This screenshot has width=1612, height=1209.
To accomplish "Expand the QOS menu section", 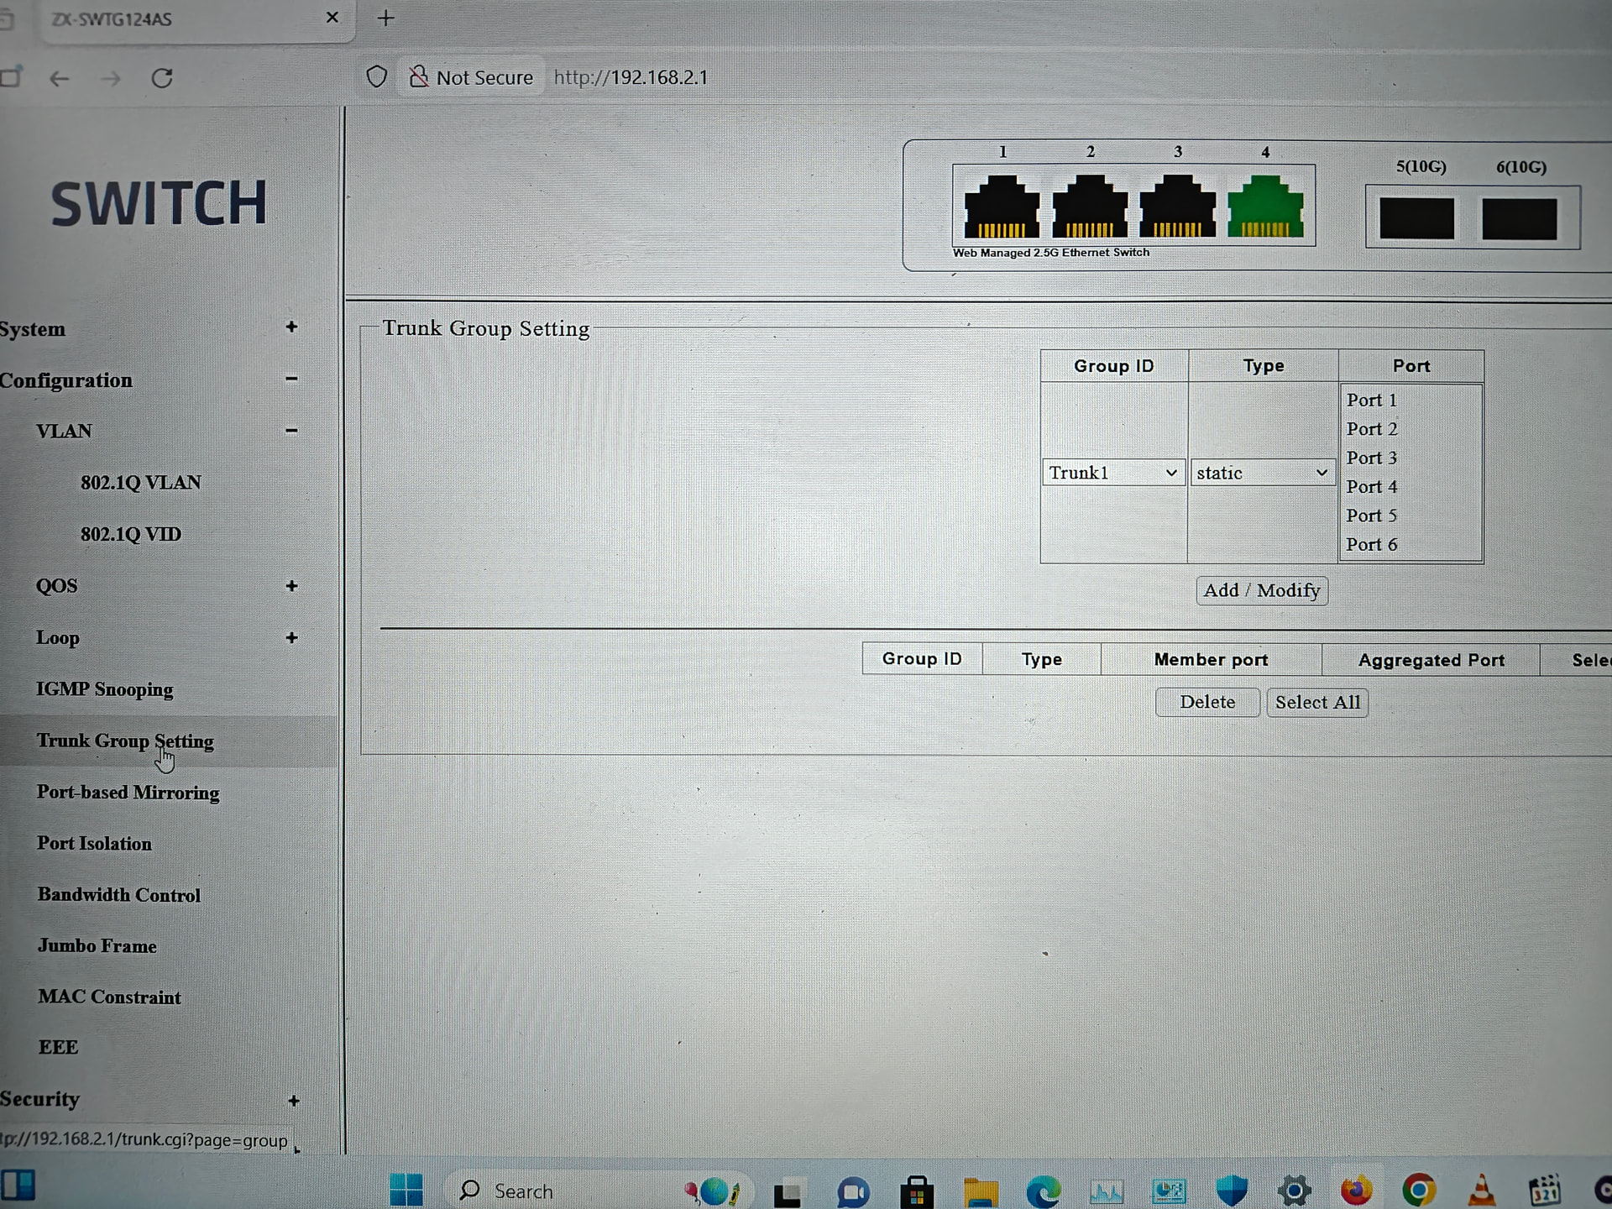I will (x=291, y=586).
